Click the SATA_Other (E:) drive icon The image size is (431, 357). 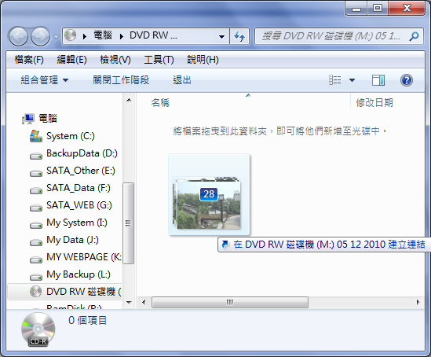[x=36, y=174]
